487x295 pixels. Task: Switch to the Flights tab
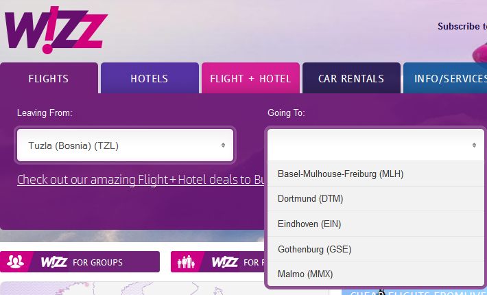[x=49, y=78]
